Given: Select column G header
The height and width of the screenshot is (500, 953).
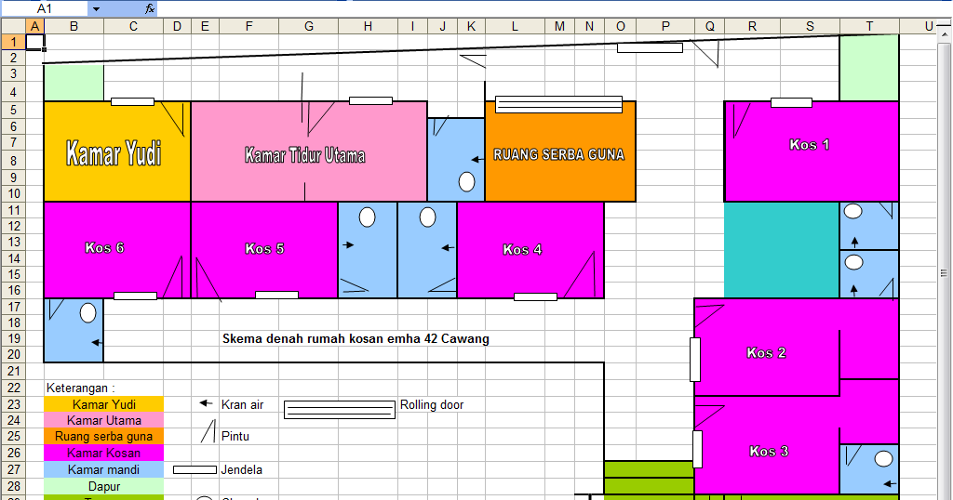Looking at the screenshot, I should pos(309,26).
